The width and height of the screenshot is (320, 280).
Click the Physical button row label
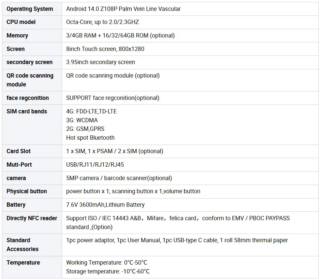27,191
